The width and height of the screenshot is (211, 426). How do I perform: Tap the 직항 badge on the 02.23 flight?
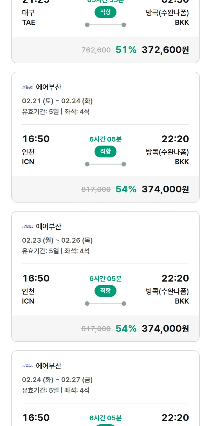click(x=105, y=291)
